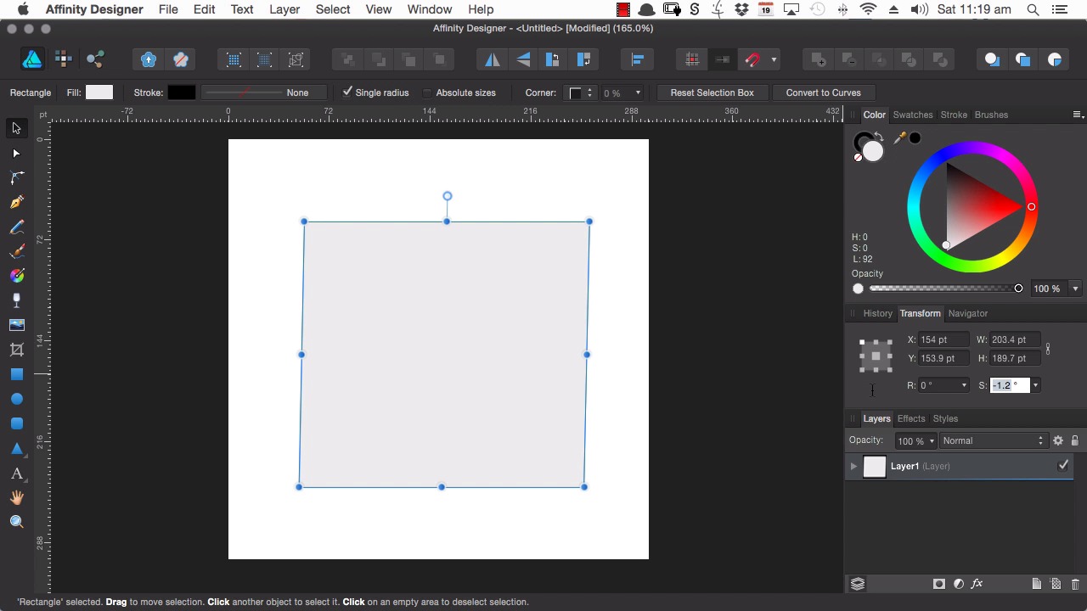This screenshot has width=1087, height=611.
Task: Switch to the Navigator tab
Action: 968,313
